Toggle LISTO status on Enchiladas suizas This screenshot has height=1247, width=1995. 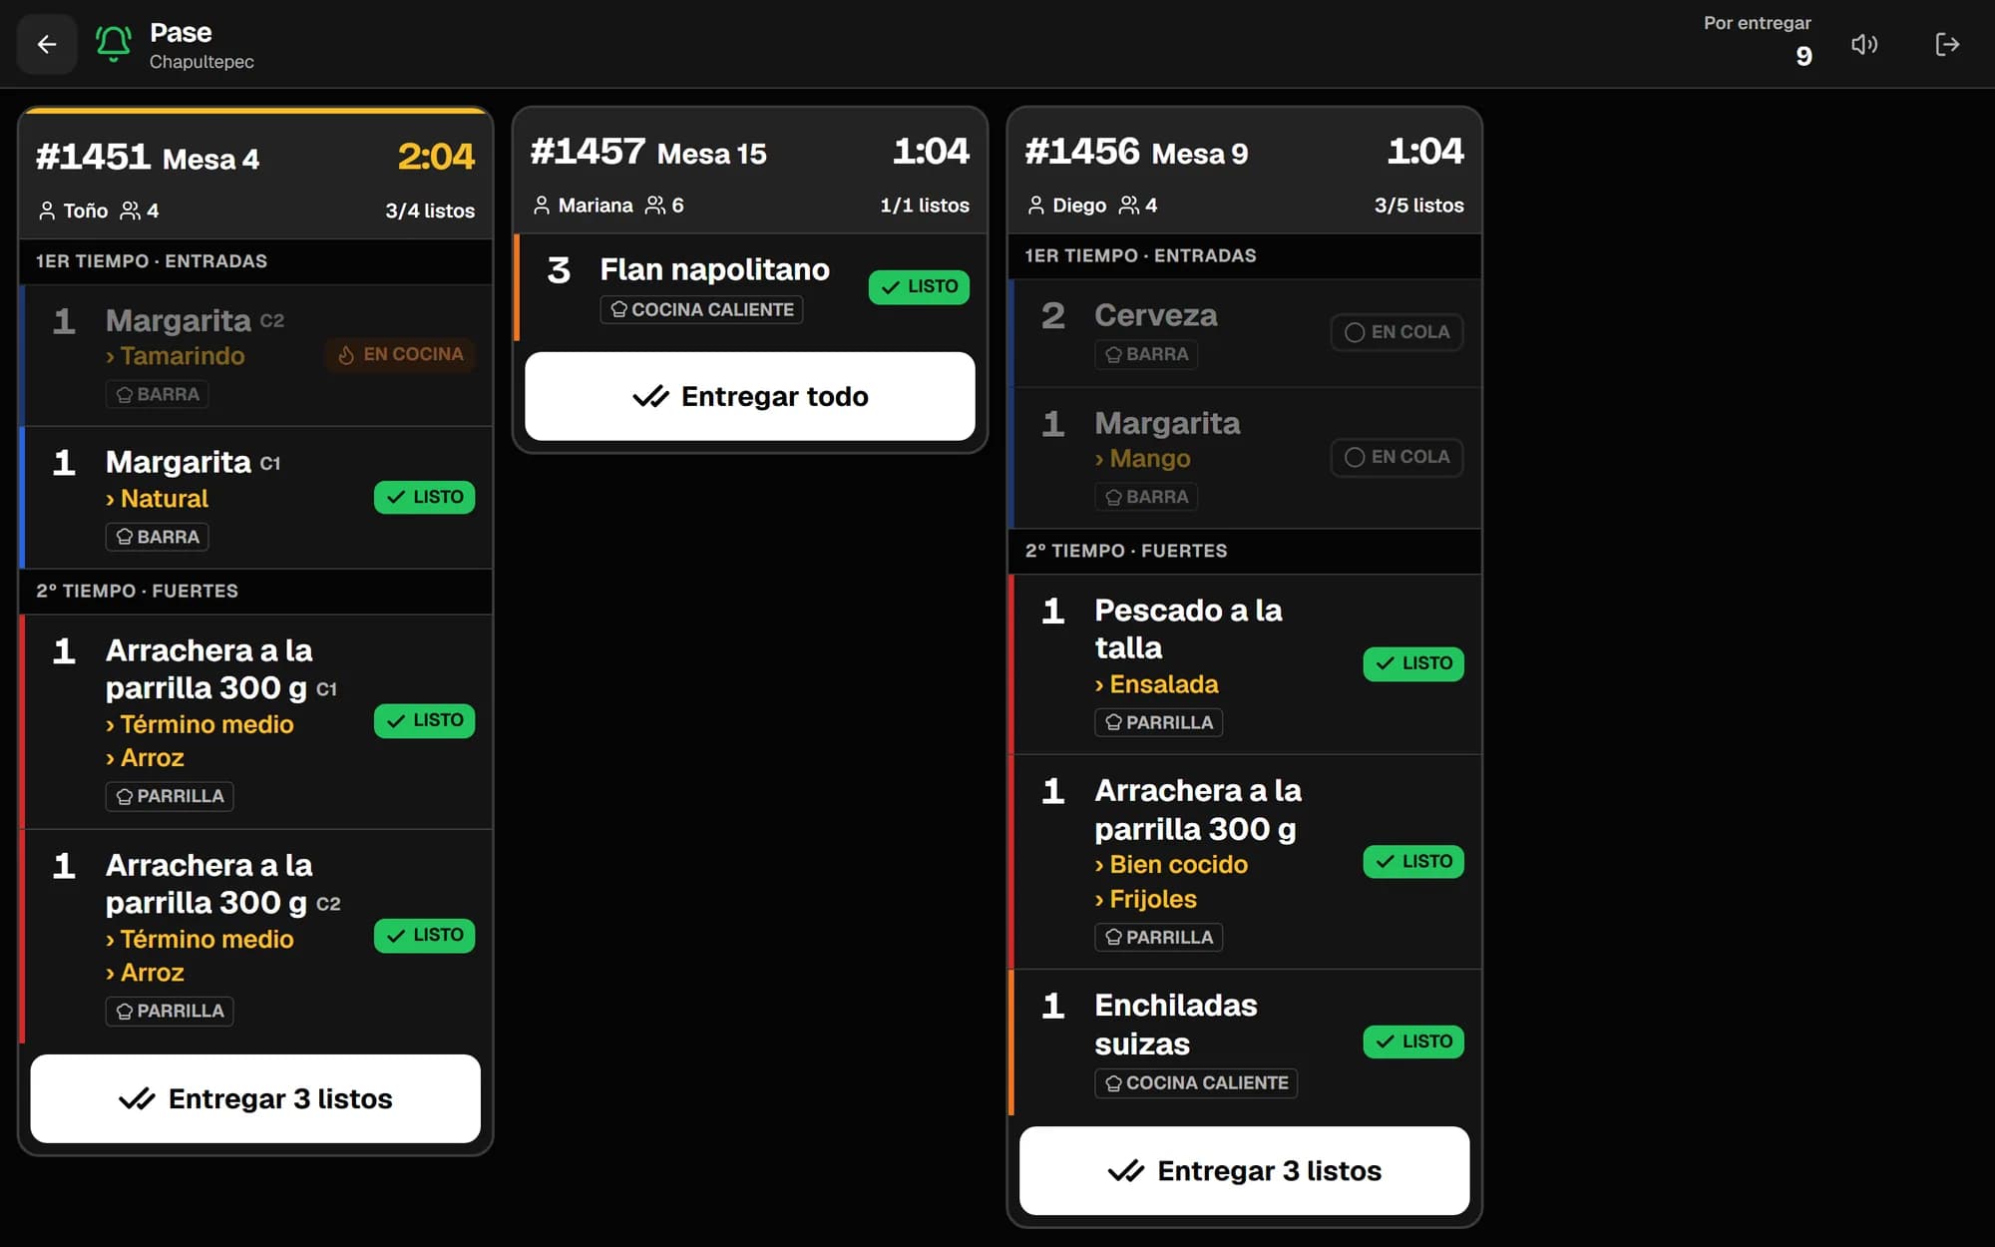(x=1413, y=1041)
